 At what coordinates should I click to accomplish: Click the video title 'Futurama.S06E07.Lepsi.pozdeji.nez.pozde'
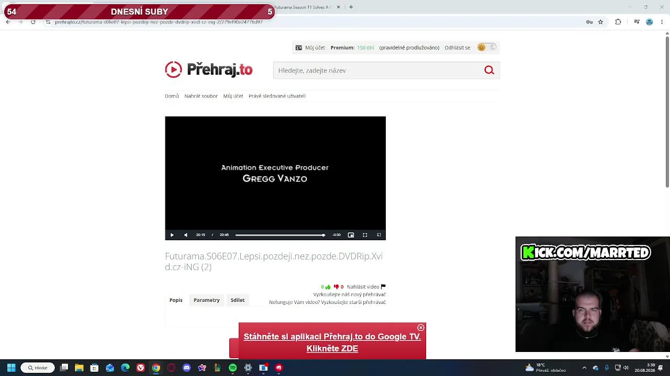coord(274,262)
